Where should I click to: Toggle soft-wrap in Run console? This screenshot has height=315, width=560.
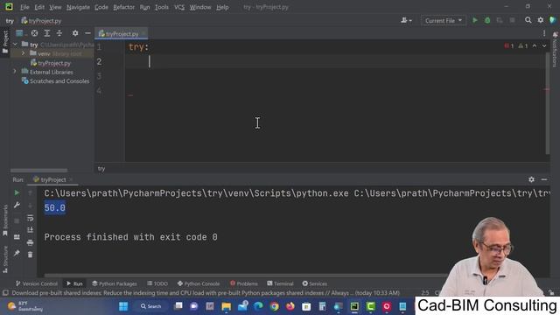31,218
